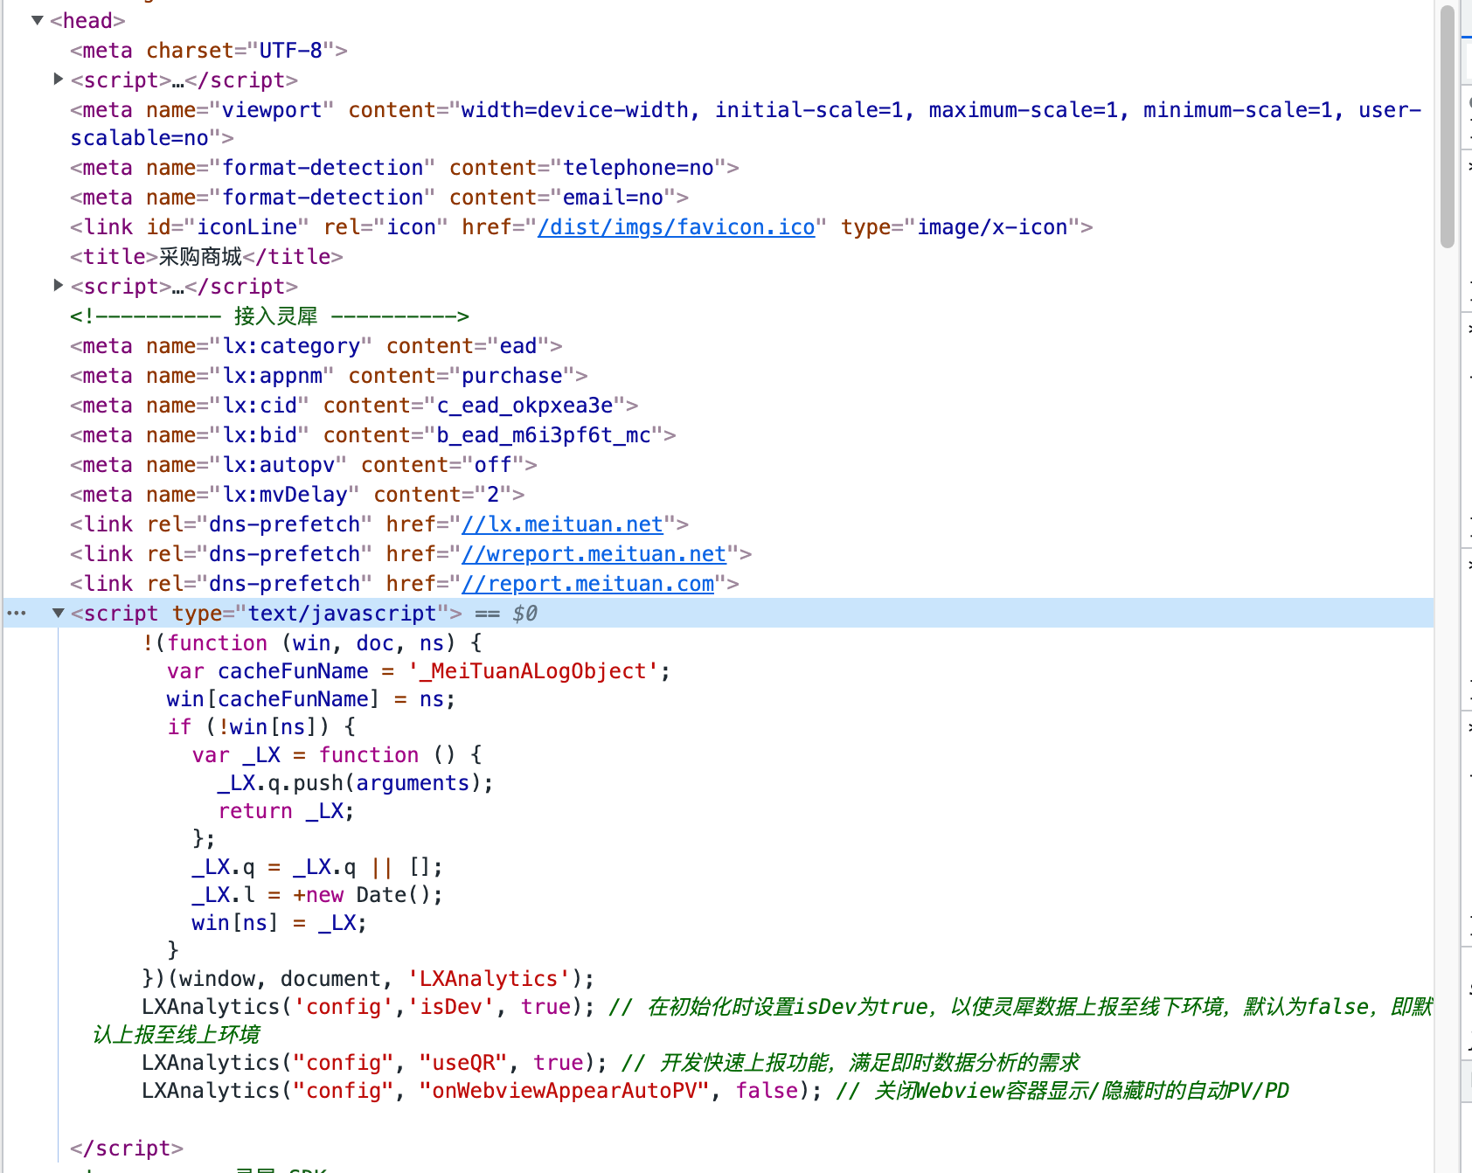Image resolution: width=1472 pixels, height=1173 pixels.
Task: Select the format-detection telephone=no meta row
Action: tap(405, 168)
